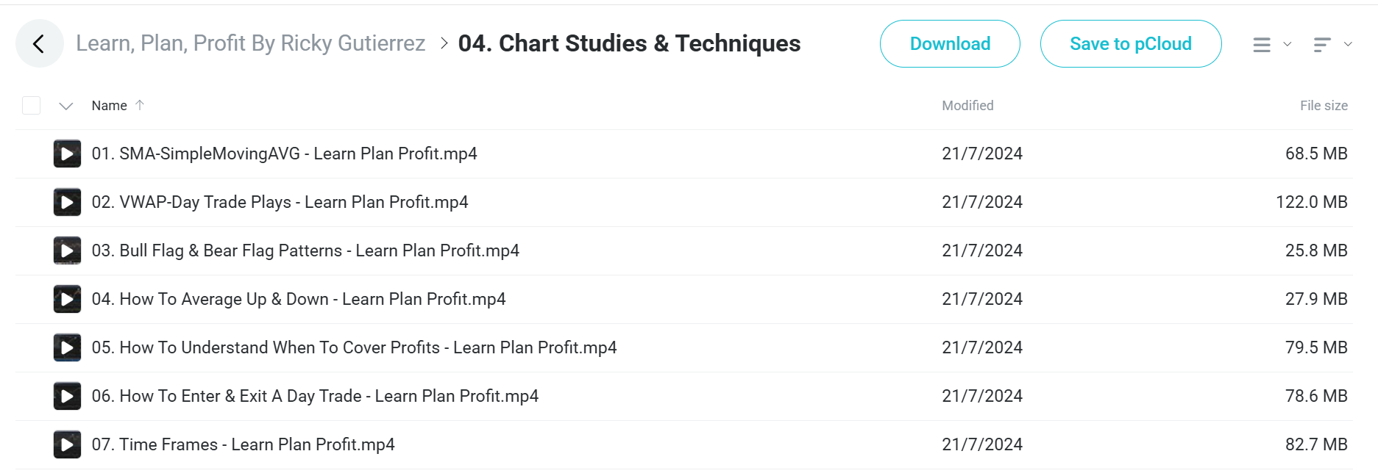Click the back arrow button

coord(39,43)
